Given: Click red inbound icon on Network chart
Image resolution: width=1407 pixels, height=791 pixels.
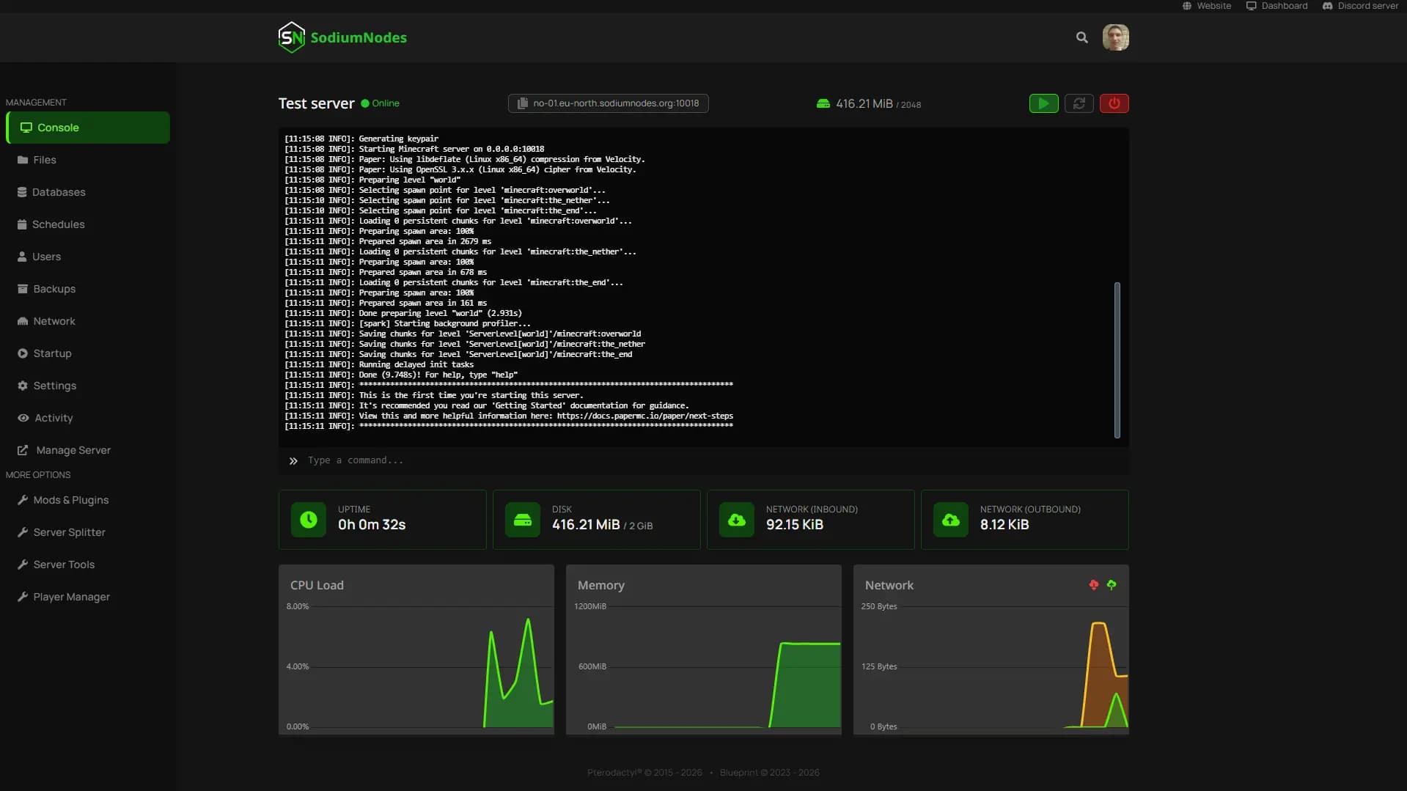Looking at the screenshot, I should (1093, 585).
